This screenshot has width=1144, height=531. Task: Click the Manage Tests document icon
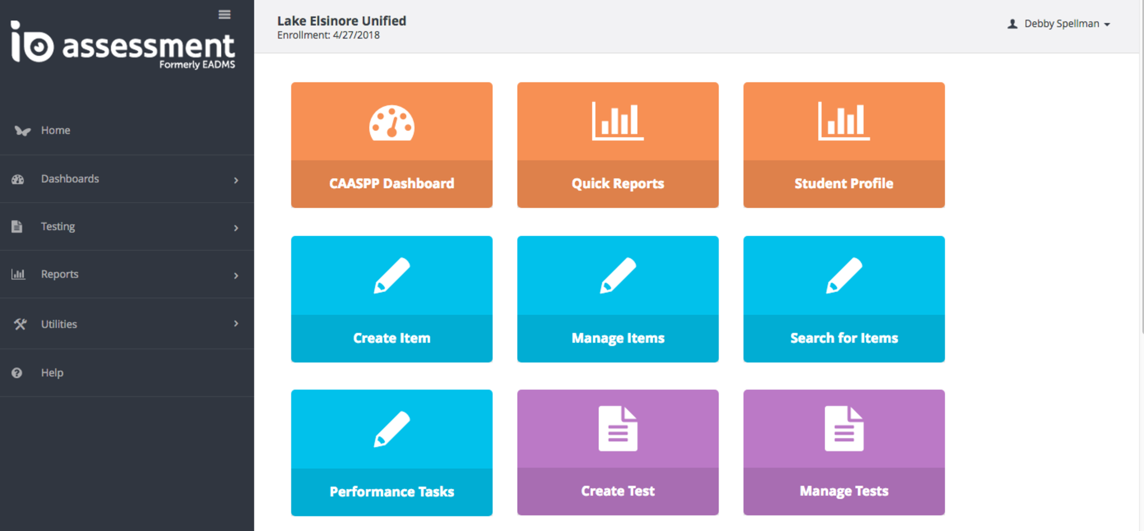pyautogui.click(x=843, y=428)
